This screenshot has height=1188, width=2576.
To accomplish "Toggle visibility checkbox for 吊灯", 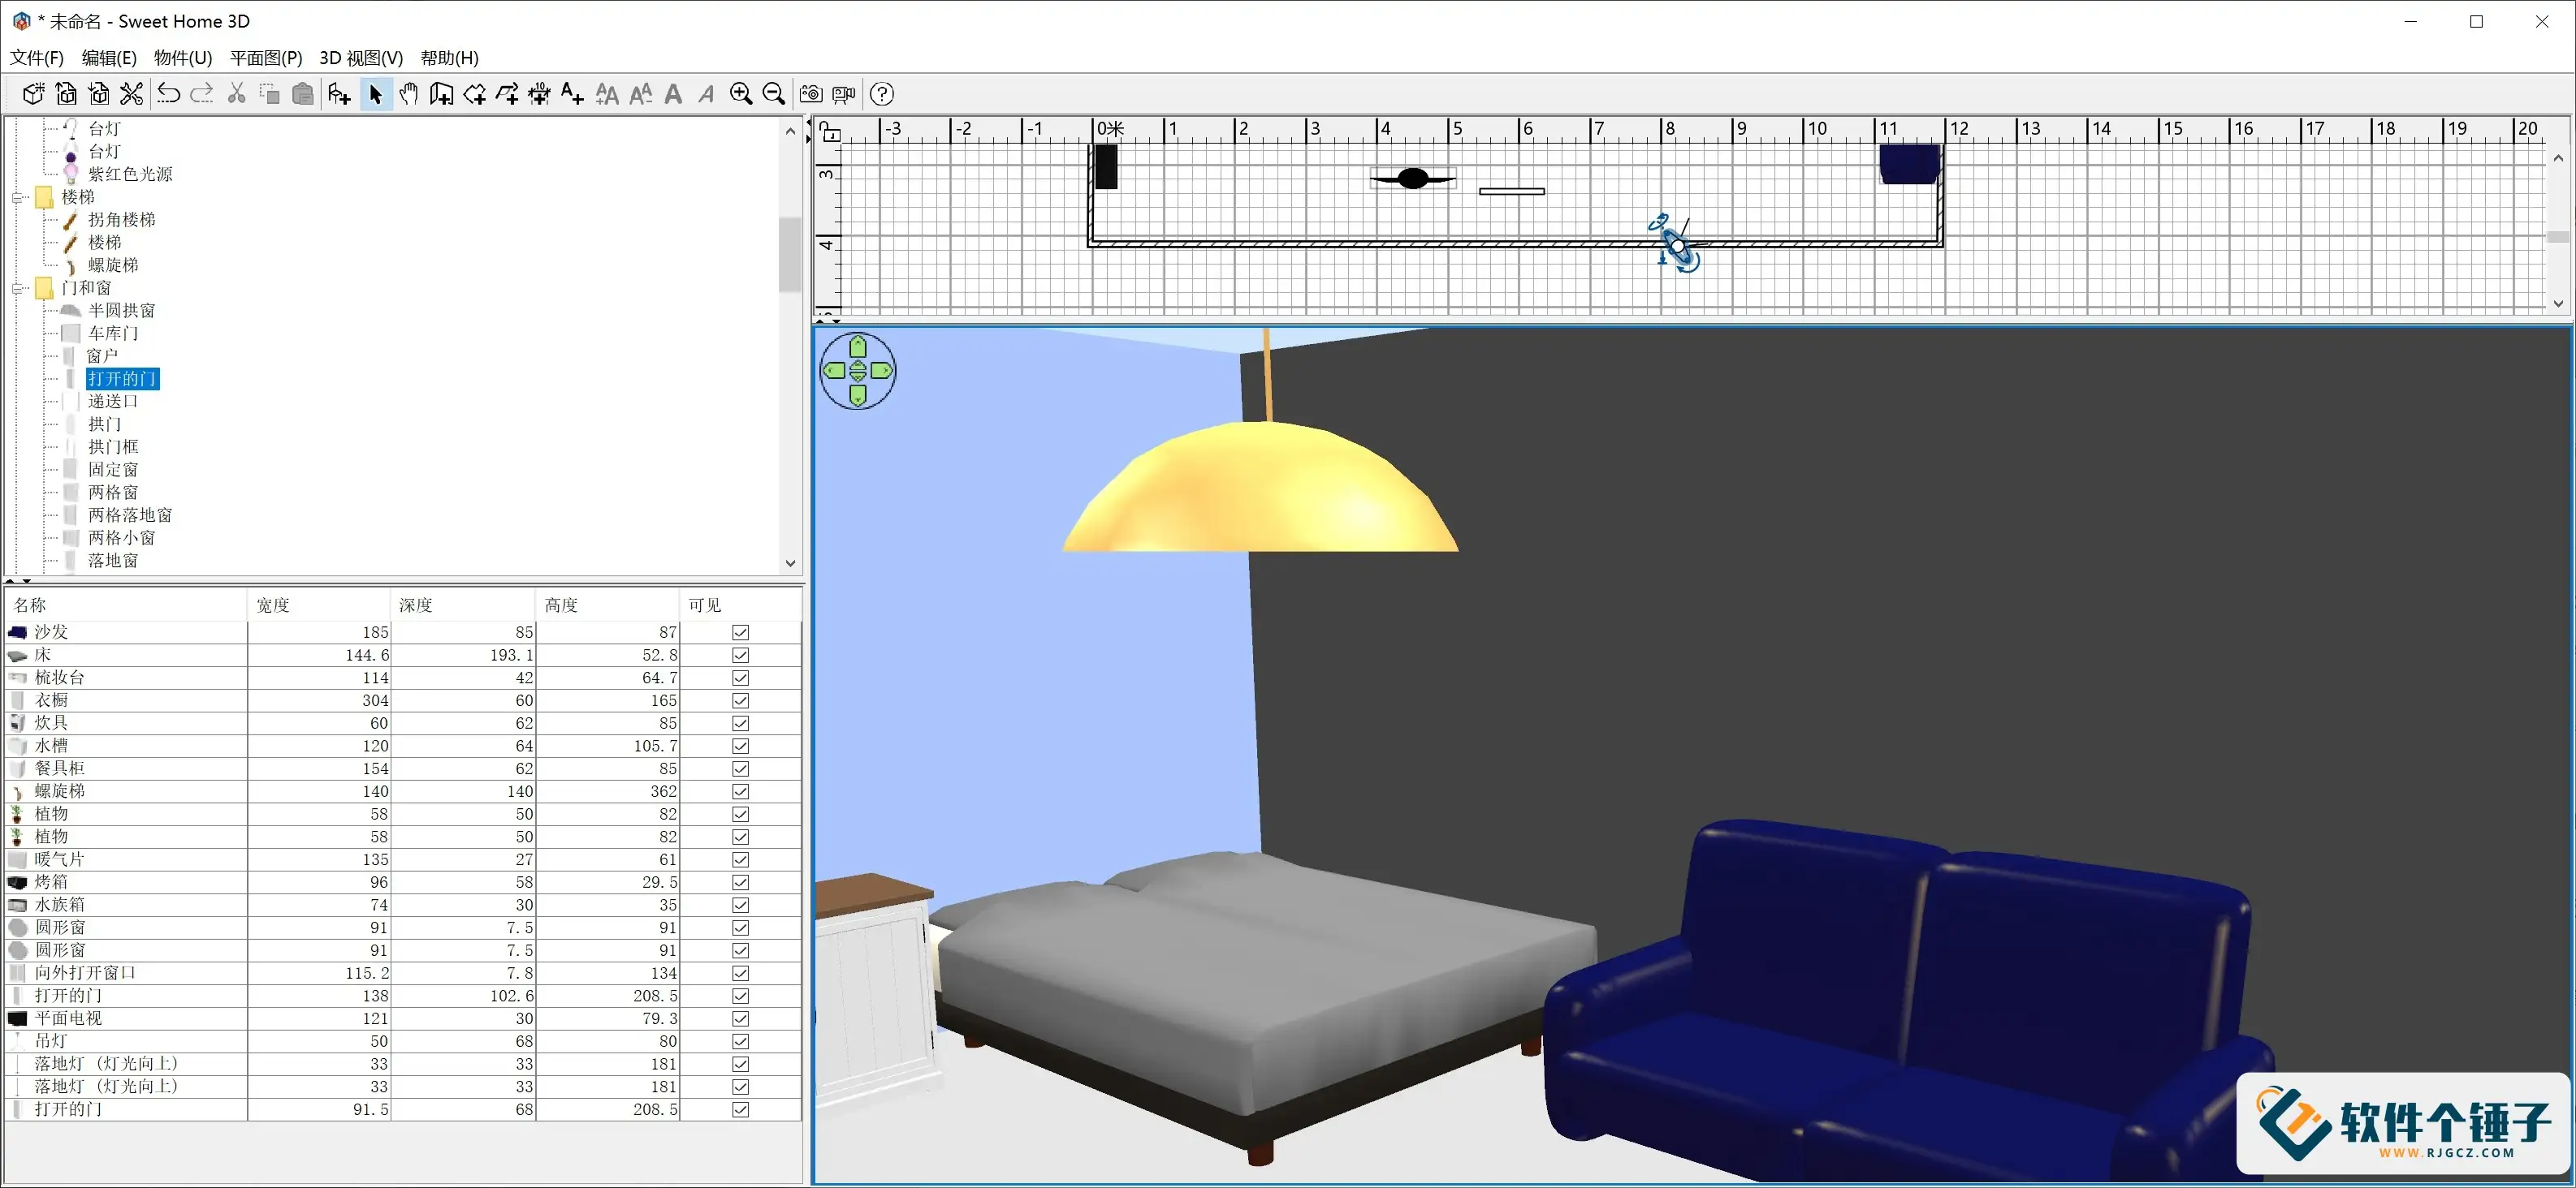I will point(741,1041).
